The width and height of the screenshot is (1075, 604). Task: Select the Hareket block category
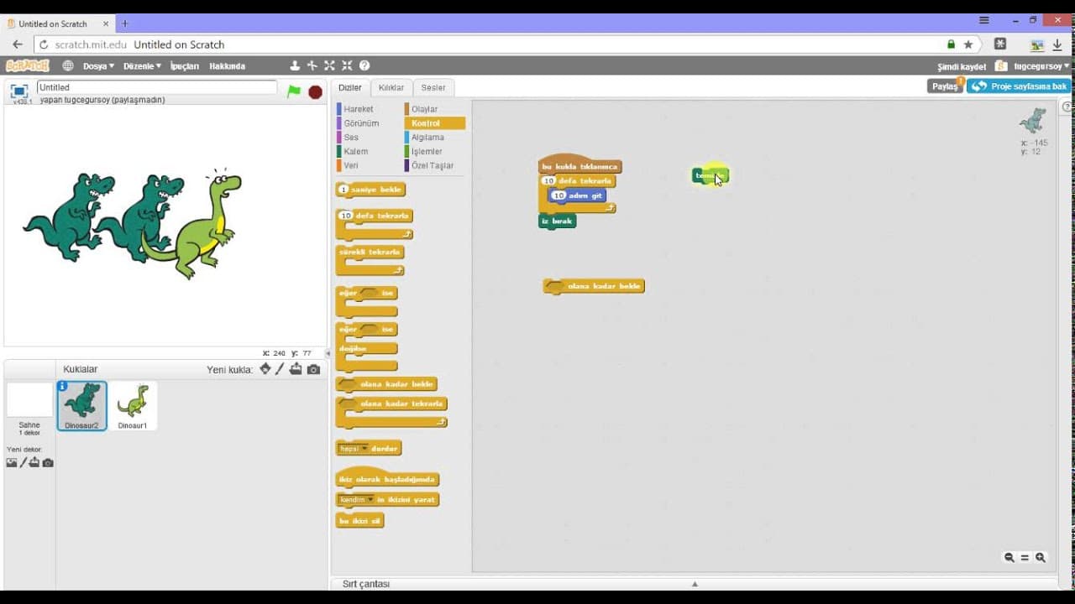pos(359,109)
